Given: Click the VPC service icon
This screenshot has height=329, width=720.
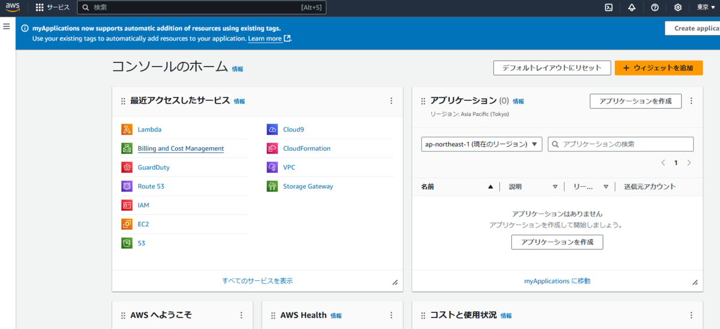Looking at the screenshot, I should (272, 168).
